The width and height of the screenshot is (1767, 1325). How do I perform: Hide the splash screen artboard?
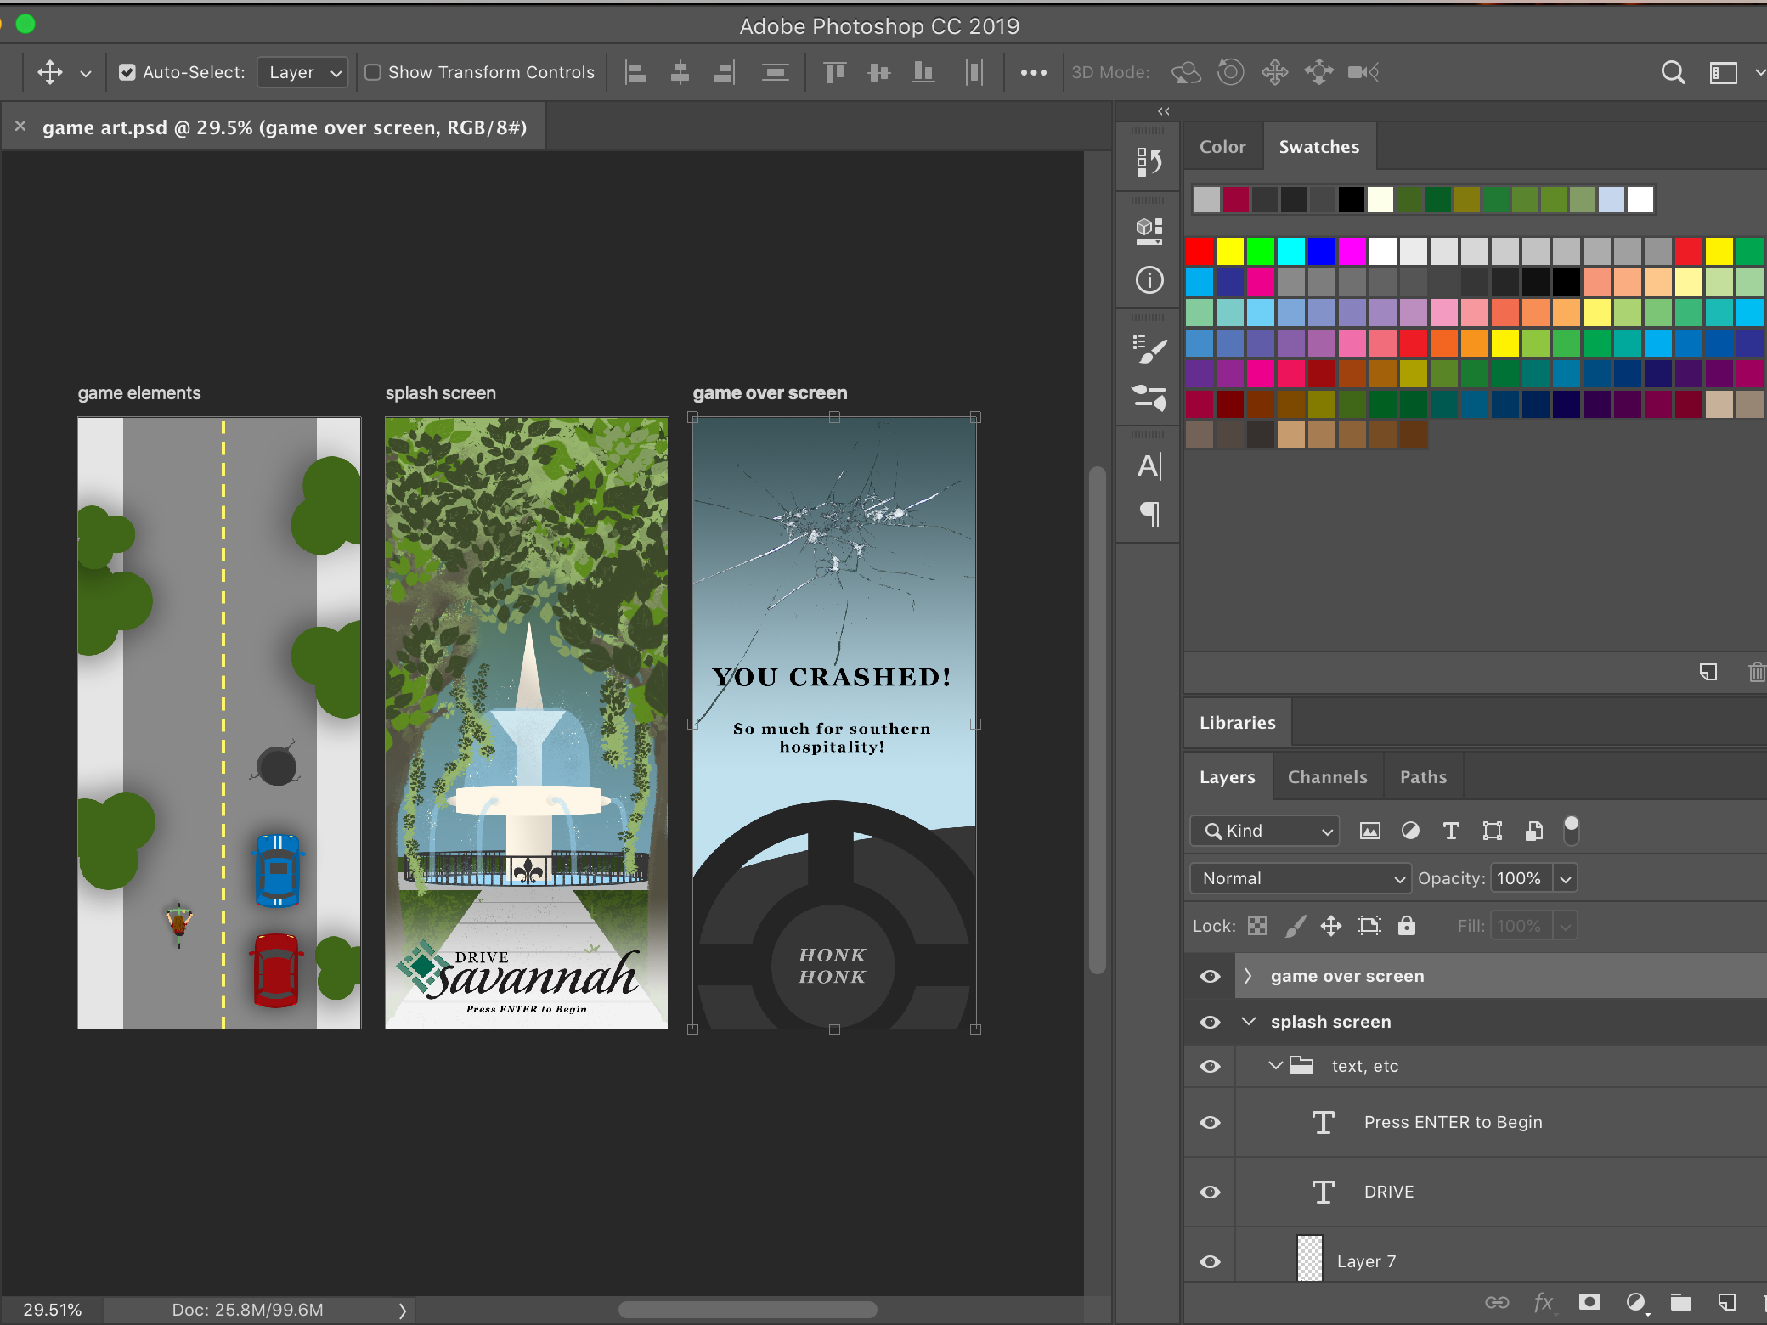[x=1211, y=1022]
